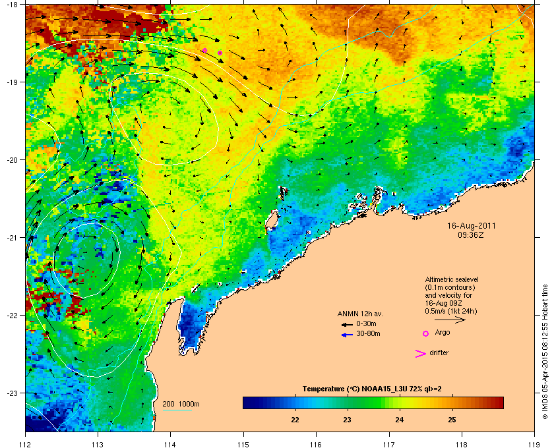
Task: Click the blue 30-80m arrow symbol
Action: click(347, 335)
